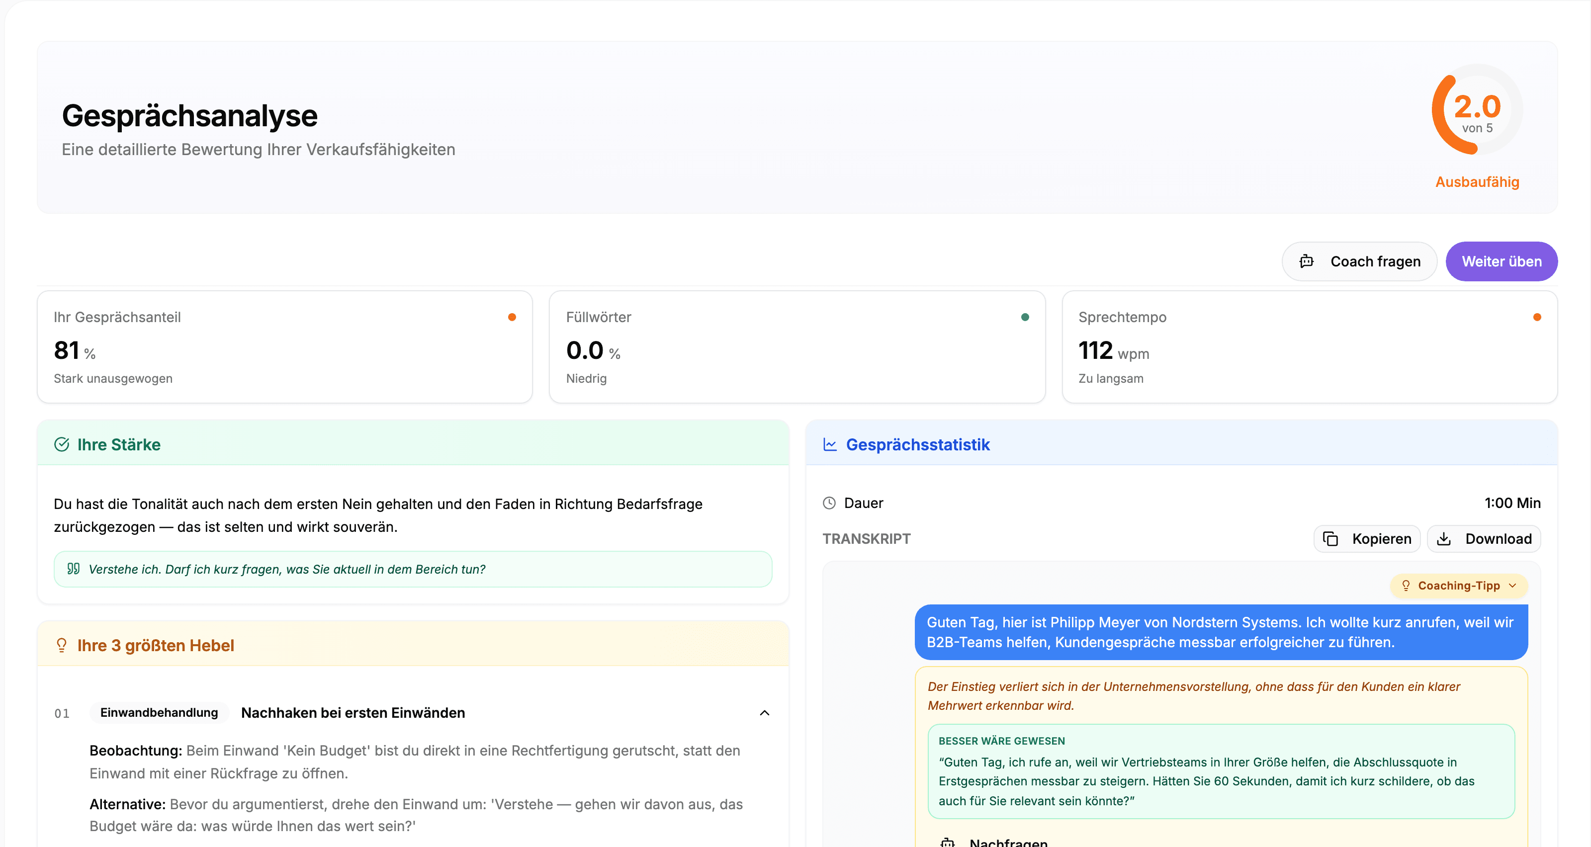Click the 112 wpm Sprechtempo value
Screen dimensions: 1591x847
click(x=1114, y=350)
